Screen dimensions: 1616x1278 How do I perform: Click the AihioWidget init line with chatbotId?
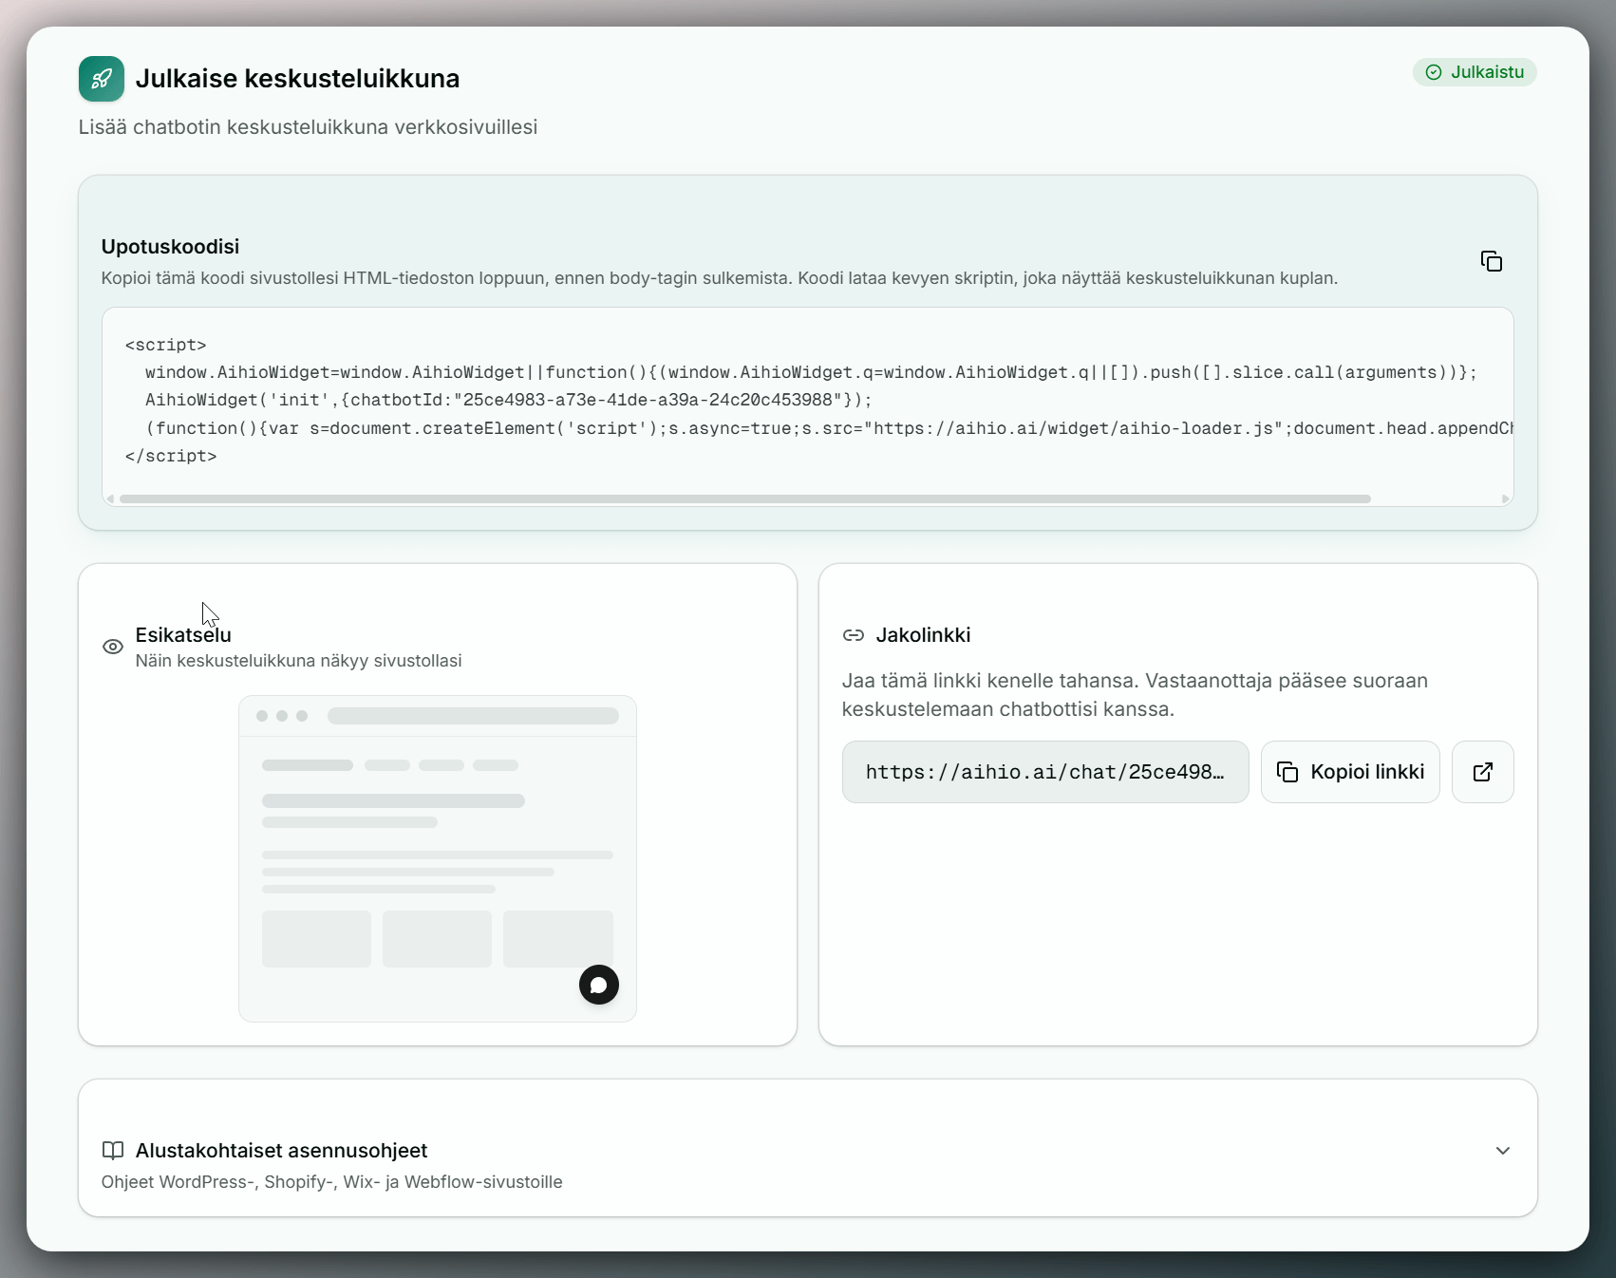509,401
